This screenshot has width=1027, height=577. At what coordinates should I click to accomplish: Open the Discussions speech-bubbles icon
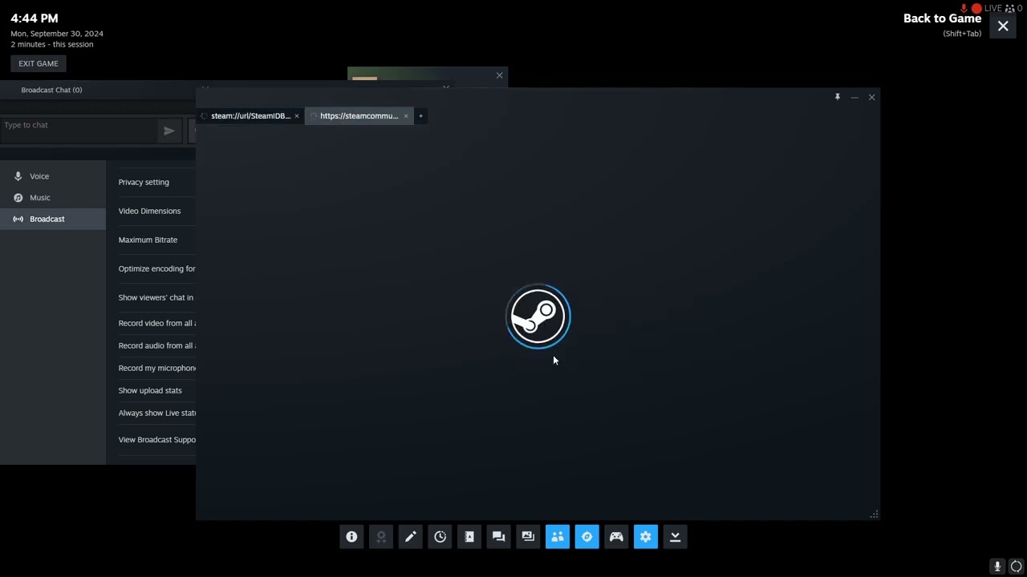498,537
